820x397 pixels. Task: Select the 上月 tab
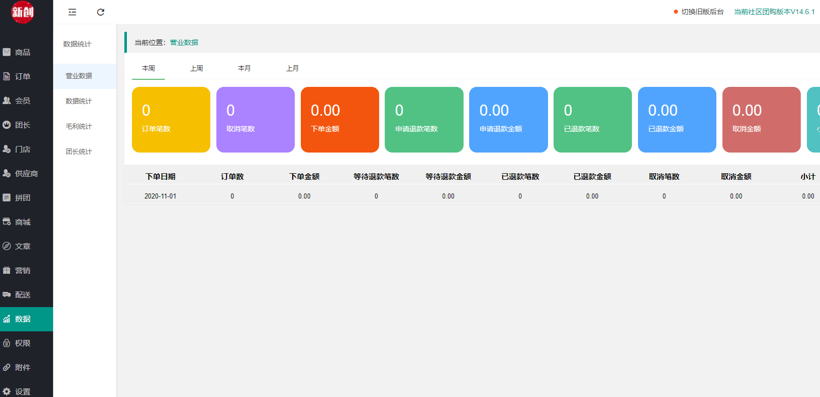(x=292, y=68)
